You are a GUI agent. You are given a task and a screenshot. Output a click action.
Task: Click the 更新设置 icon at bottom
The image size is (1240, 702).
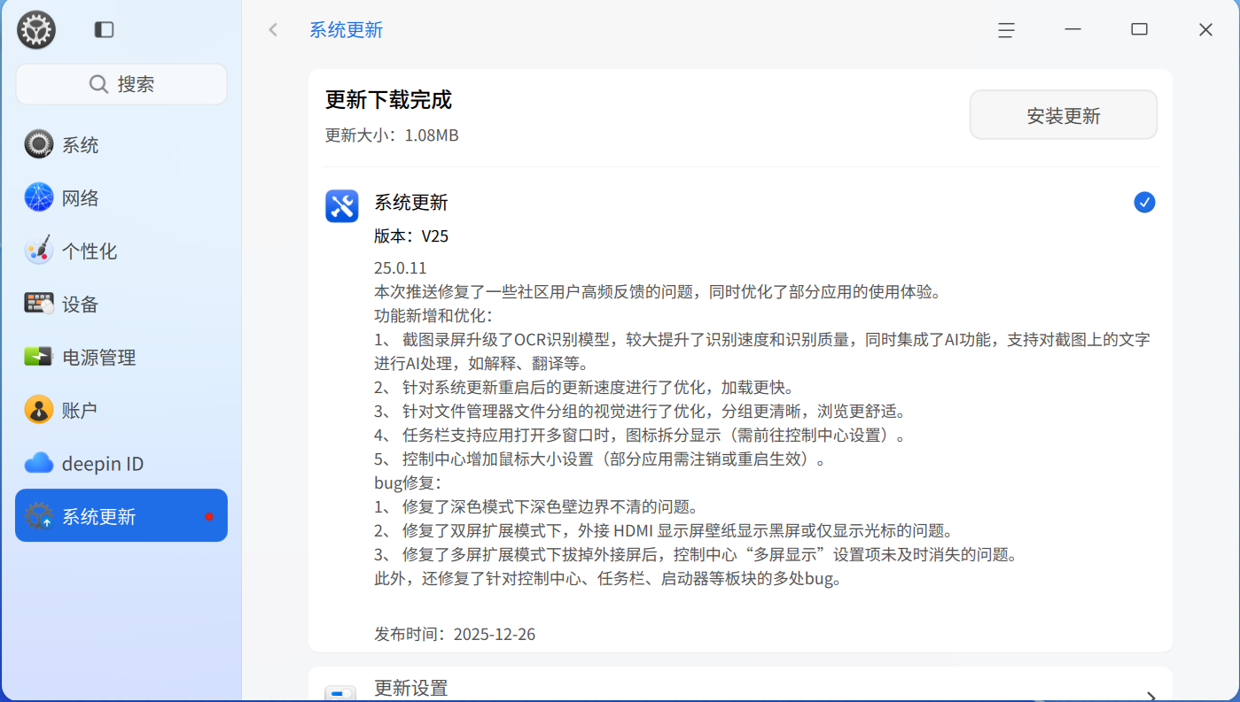[340, 693]
